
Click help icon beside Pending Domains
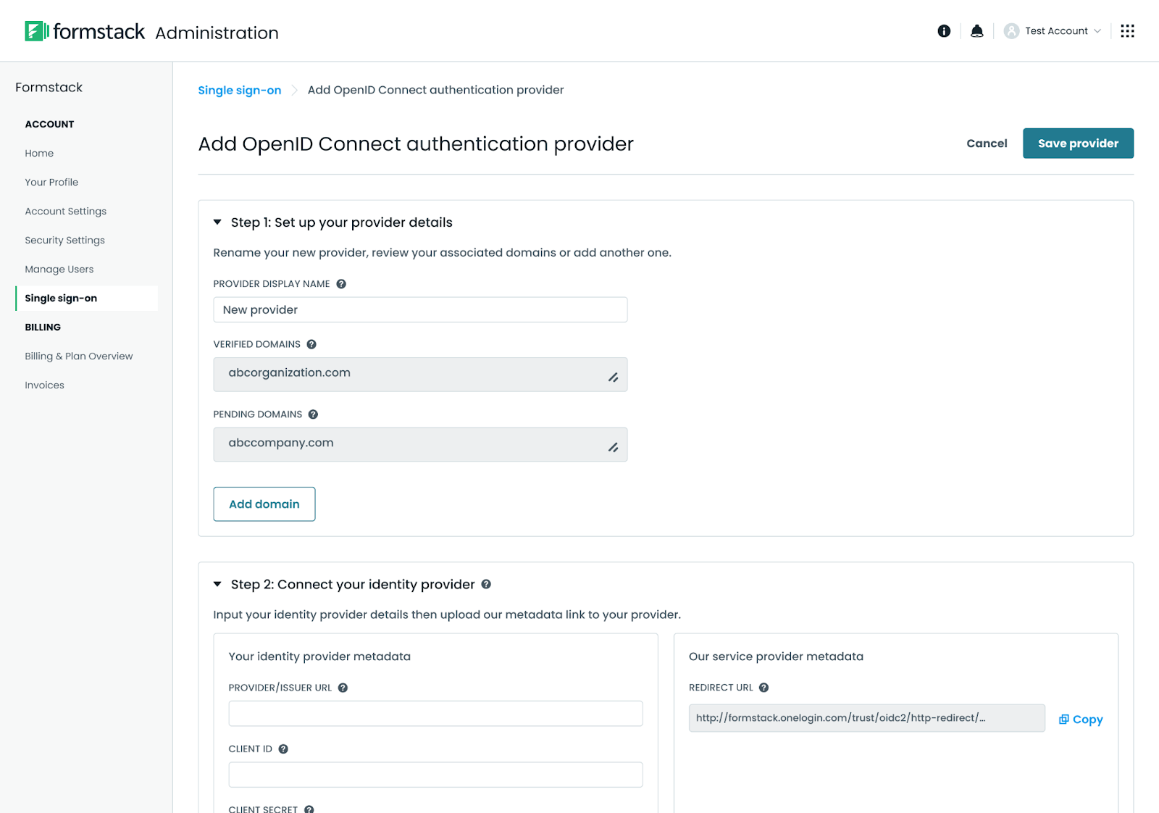click(313, 414)
